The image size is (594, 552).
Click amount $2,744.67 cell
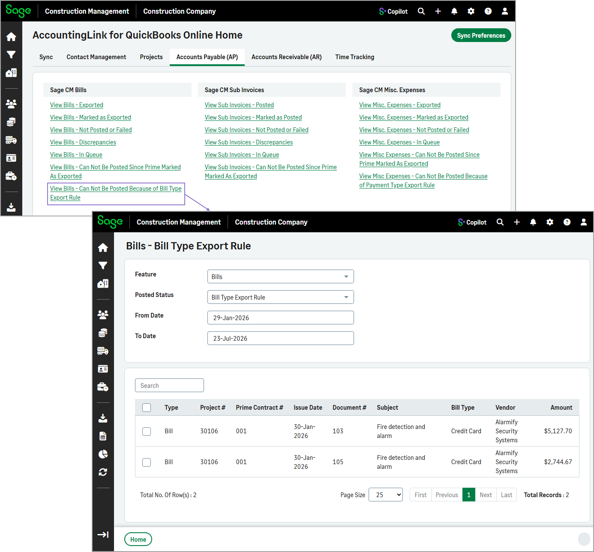click(x=558, y=462)
